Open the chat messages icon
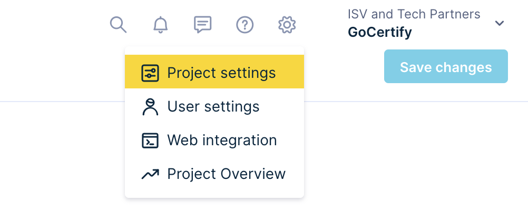Viewport: 528px width, 221px height. tap(202, 25)
